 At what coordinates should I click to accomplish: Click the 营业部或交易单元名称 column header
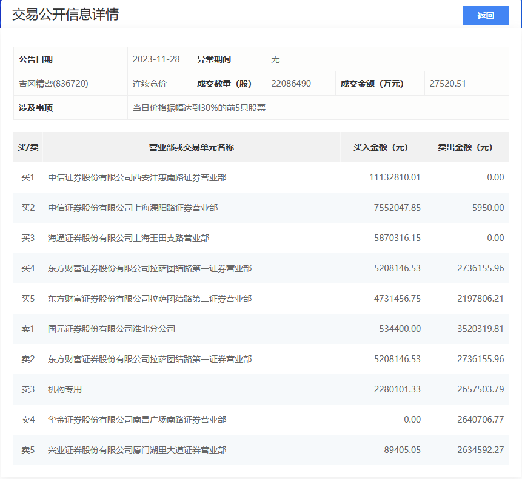coord(192,147)
